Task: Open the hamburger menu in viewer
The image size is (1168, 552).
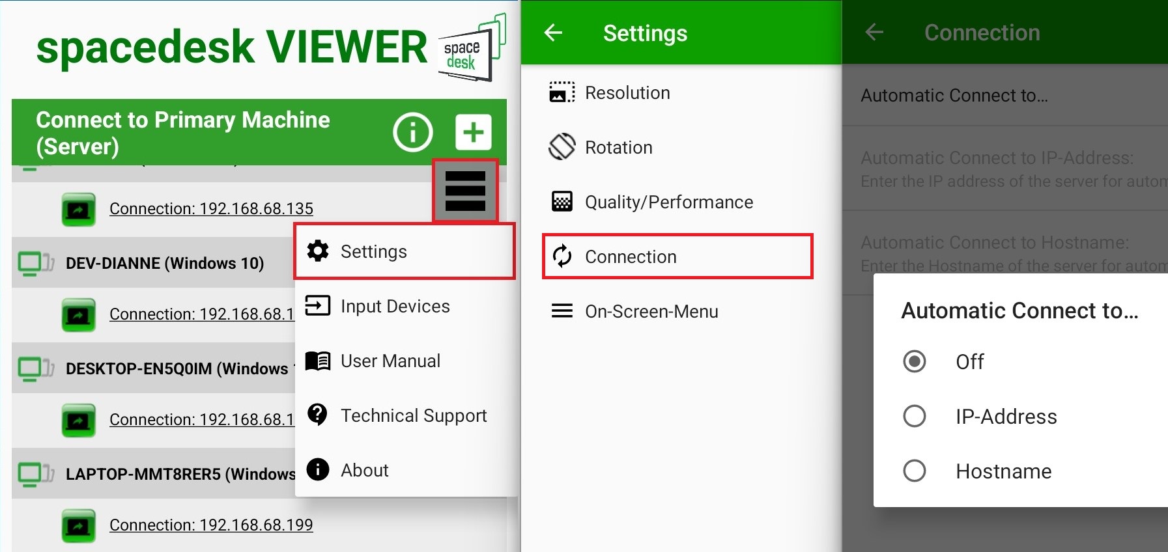Action: [x=465, y=191]
